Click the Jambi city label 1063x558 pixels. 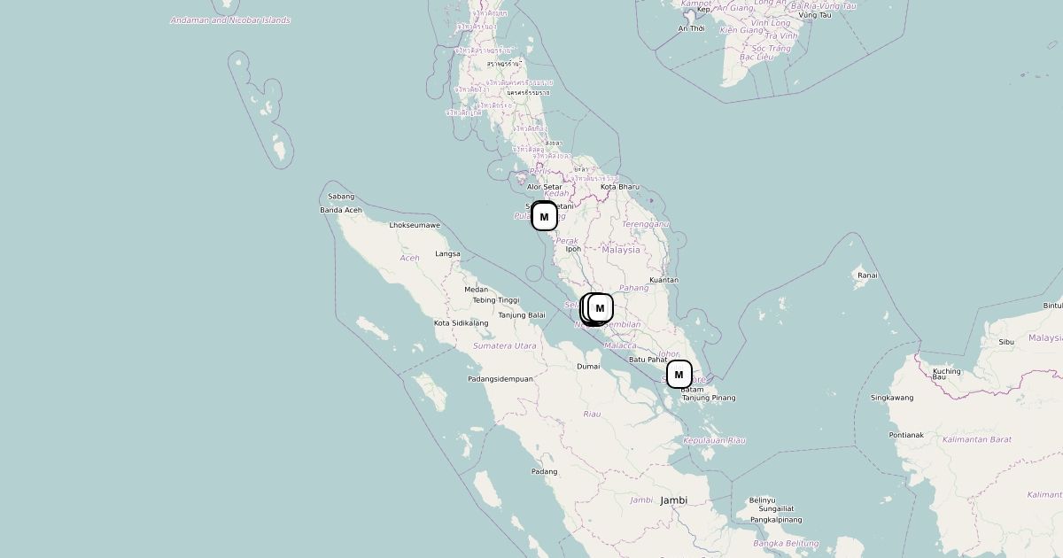[674, 500]
